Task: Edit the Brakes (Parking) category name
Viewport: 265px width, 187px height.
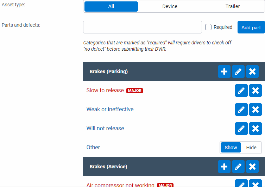Action: pos(238,71)
